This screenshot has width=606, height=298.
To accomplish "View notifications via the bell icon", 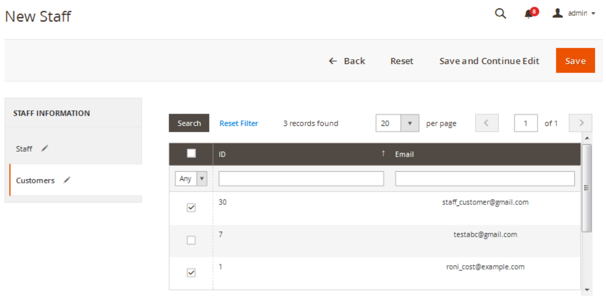I will (529, 14).
